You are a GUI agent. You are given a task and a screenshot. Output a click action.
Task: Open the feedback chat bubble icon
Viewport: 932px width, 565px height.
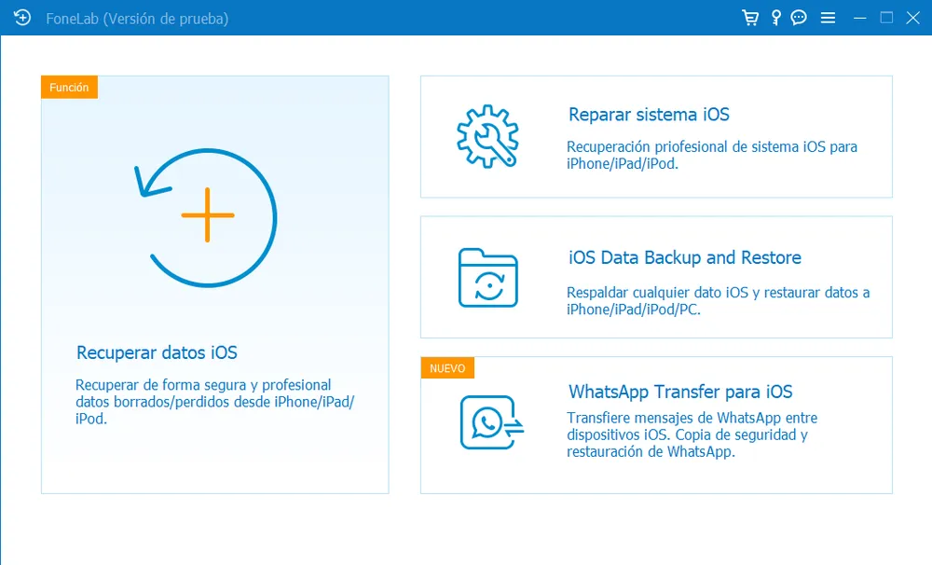799,18
